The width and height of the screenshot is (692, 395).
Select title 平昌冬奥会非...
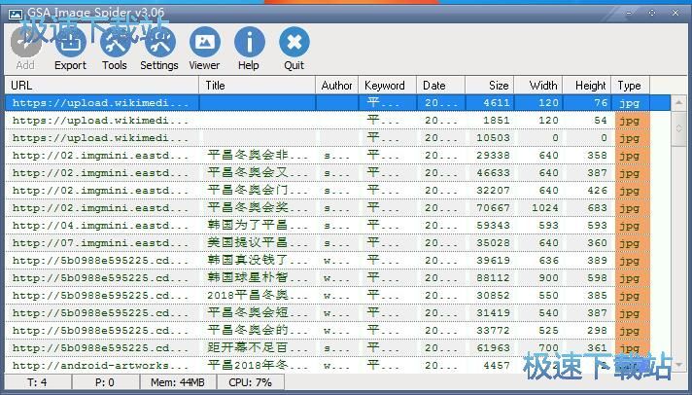258,155
